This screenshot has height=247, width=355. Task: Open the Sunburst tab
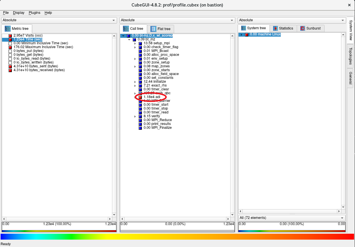tap(310, 28)
